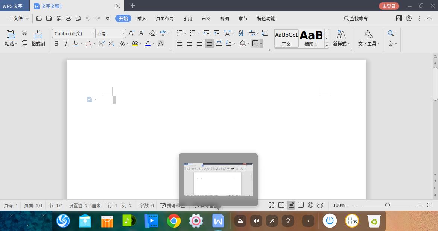
Task: Select the Heading 1 (标题 1) style
Action: tap(311, 38)
